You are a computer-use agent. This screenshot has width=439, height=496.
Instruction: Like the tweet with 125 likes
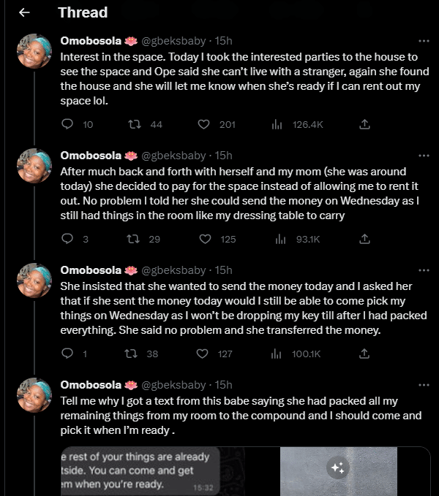coord(206,239)
